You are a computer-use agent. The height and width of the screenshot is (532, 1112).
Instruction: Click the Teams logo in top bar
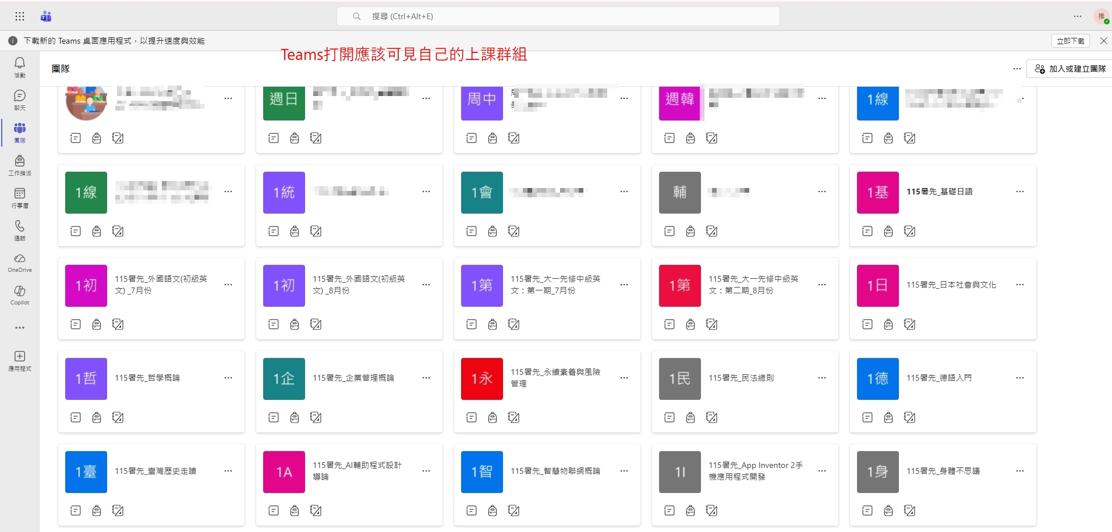pos(46,16)
